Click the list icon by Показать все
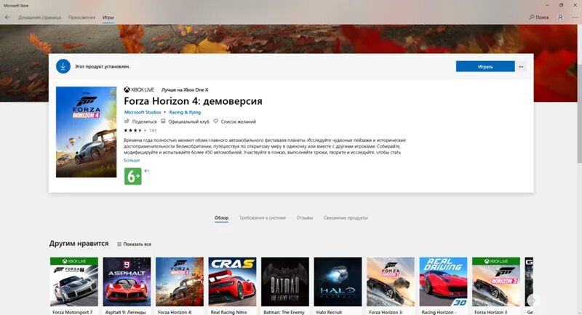The image size is (582, 315). (119, 244)
